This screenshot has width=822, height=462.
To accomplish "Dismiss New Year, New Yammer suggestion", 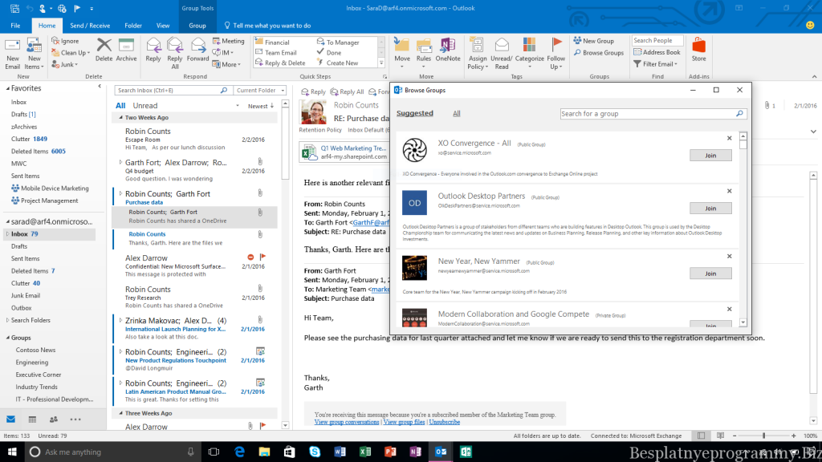I will (x=729, y=256).
